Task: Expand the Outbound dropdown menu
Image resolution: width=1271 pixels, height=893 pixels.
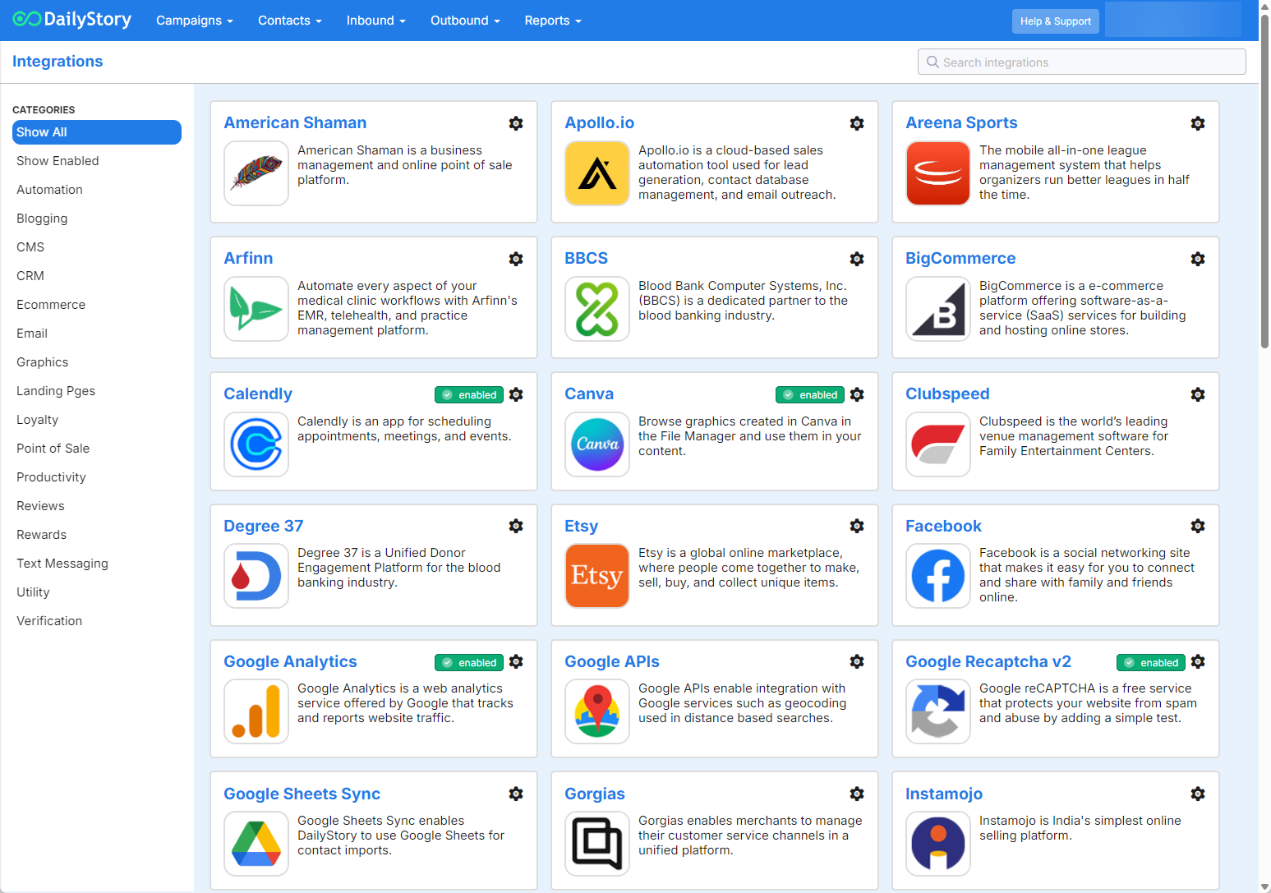Action: coord(466,21)
